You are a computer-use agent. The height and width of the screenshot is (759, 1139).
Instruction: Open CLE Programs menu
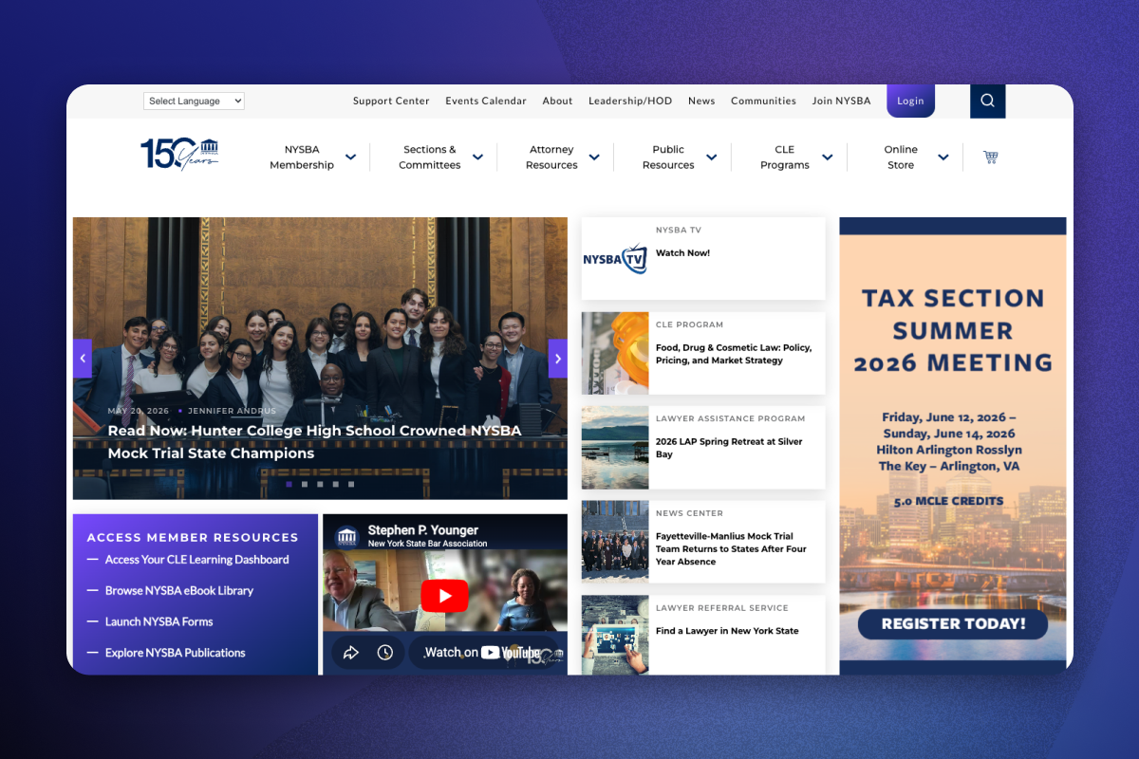point(785,157)
